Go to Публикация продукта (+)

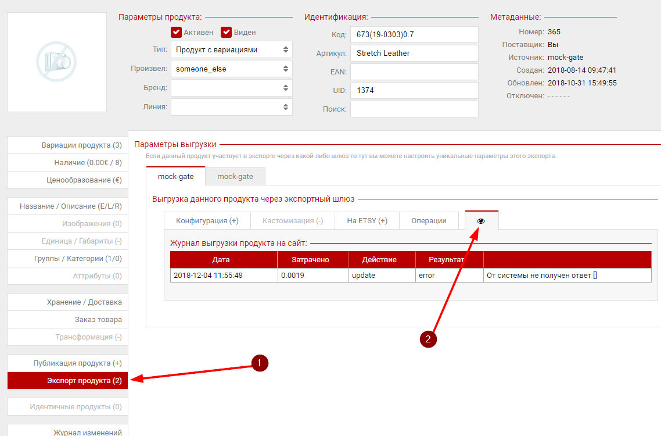click(x=67, y=363)
